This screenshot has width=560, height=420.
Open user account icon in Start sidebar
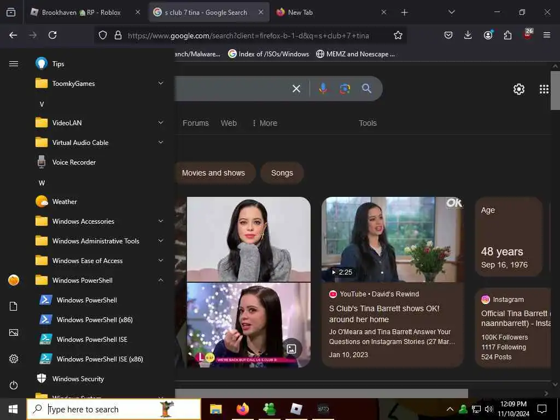(14, 280)
